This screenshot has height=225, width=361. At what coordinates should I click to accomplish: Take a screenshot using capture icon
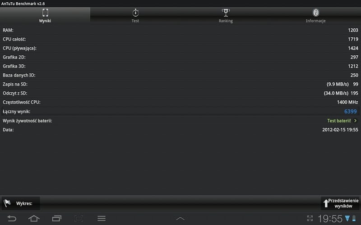pyautogui.click(x=79, y=218)
